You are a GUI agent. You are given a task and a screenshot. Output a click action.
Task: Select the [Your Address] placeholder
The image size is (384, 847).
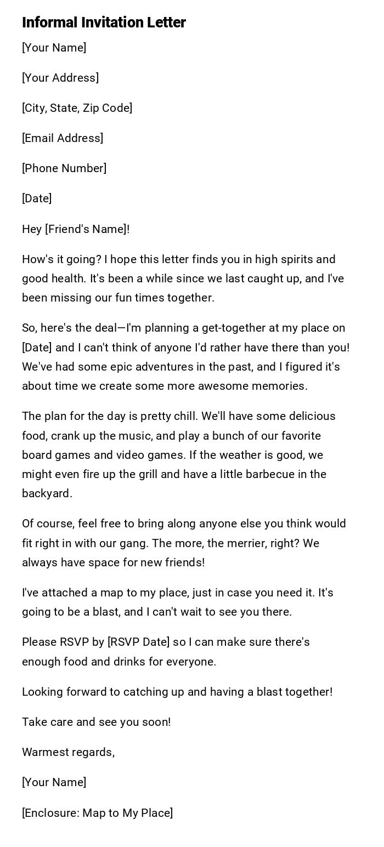click(x=60, y=78)
